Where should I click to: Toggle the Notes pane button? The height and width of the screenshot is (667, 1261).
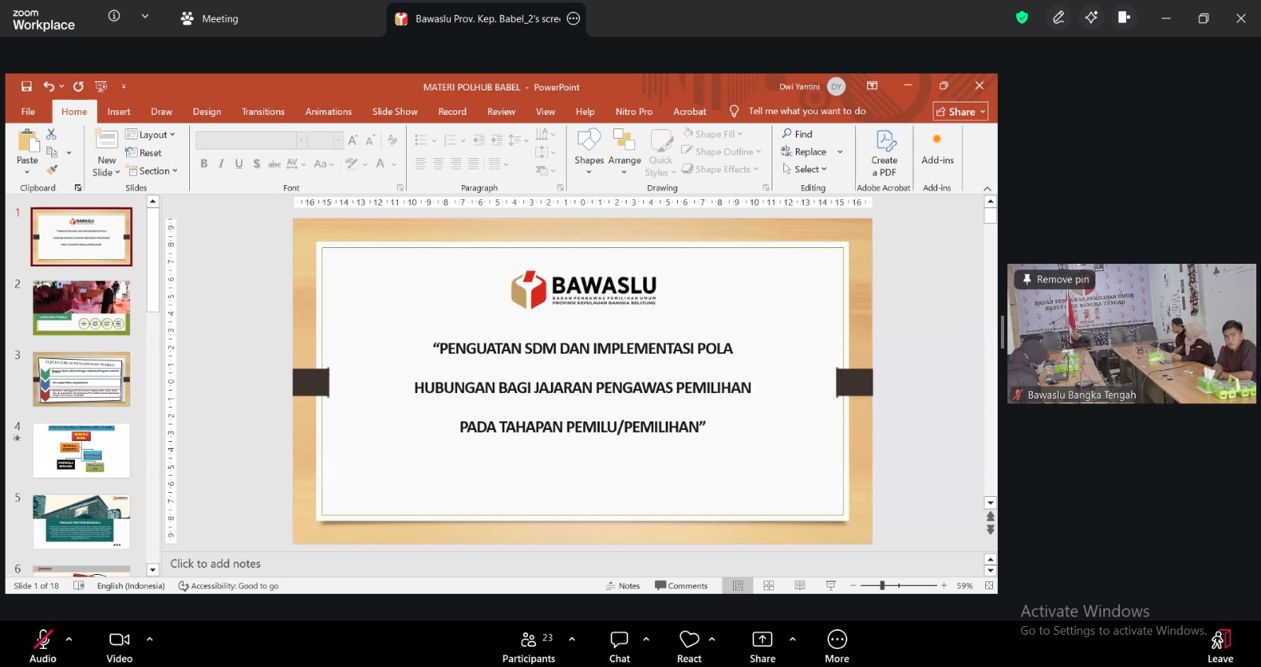(x=623, y=586)
